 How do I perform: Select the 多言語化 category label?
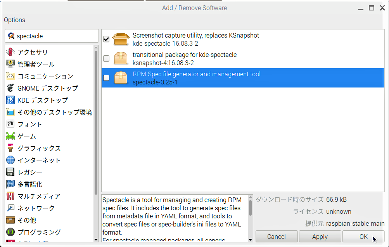(x=30, y=184)
